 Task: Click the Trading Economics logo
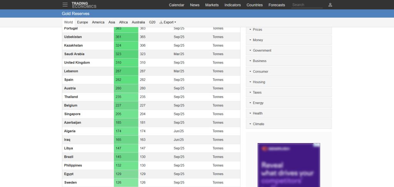[x=84, y=5]
